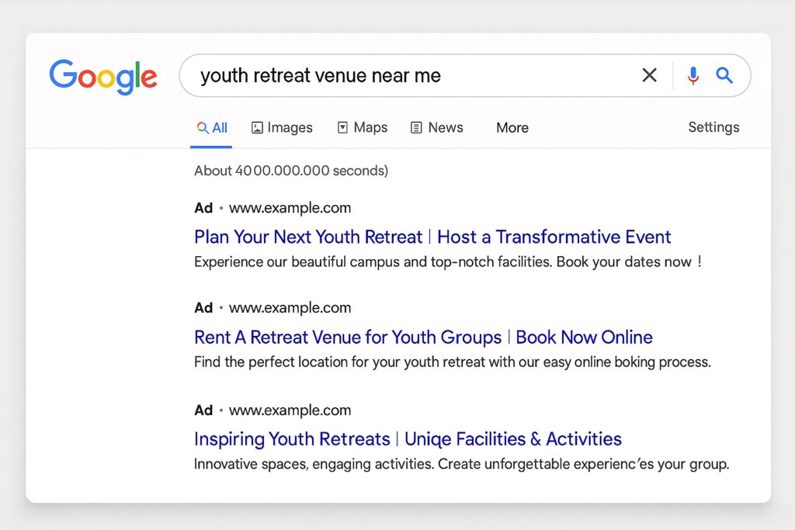Image resolution: width=795 pixels, height=530 pixels.
Task: Open the Maps tab
Action: click(363, 128)
